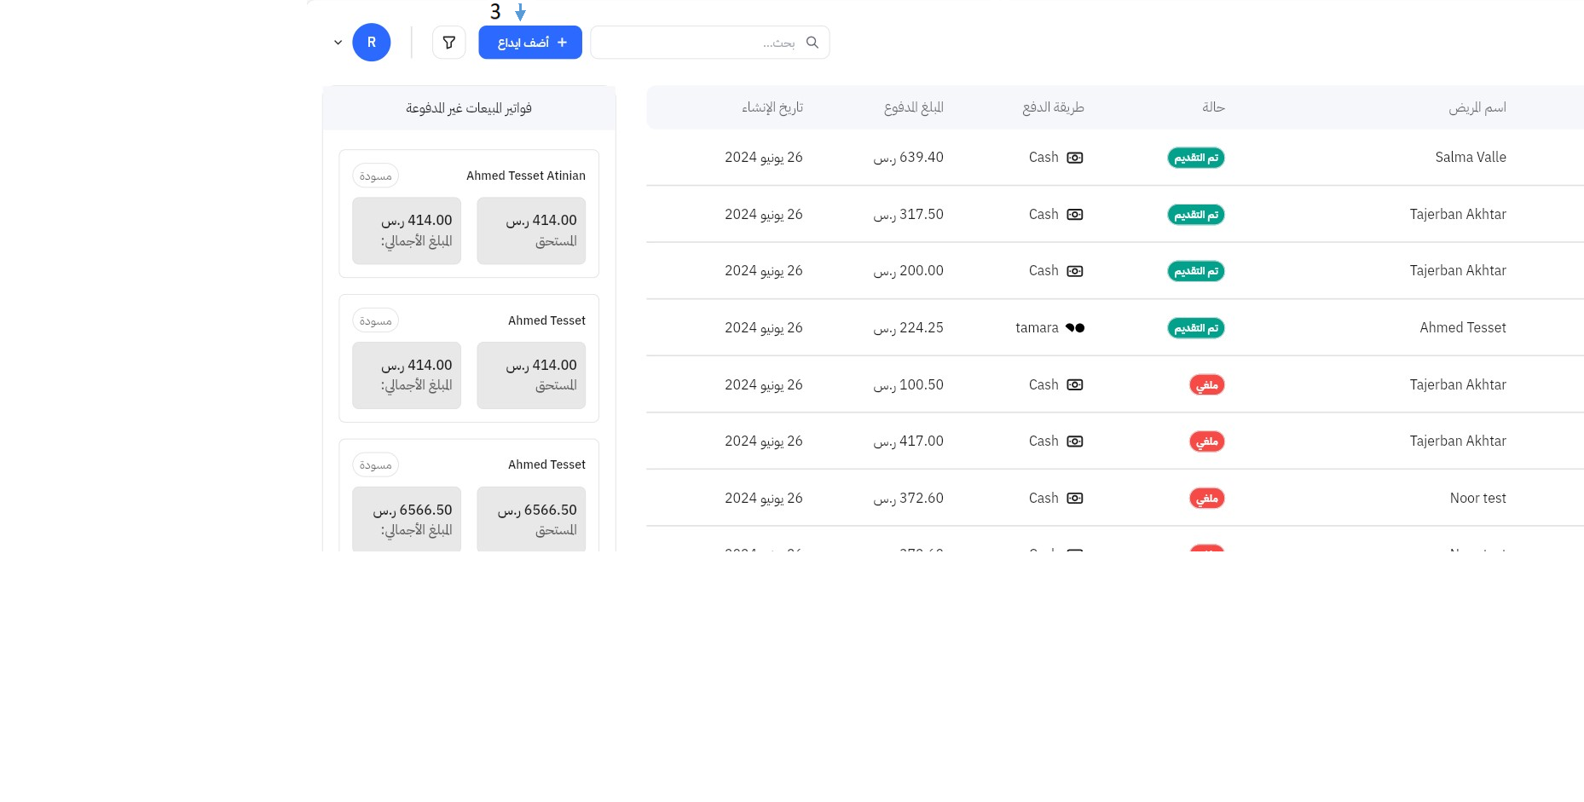Viewport: 1584px width, 802px height.
Task: Click the cash icon in 417.00 payment row
Action: (x=1075, y=441)
